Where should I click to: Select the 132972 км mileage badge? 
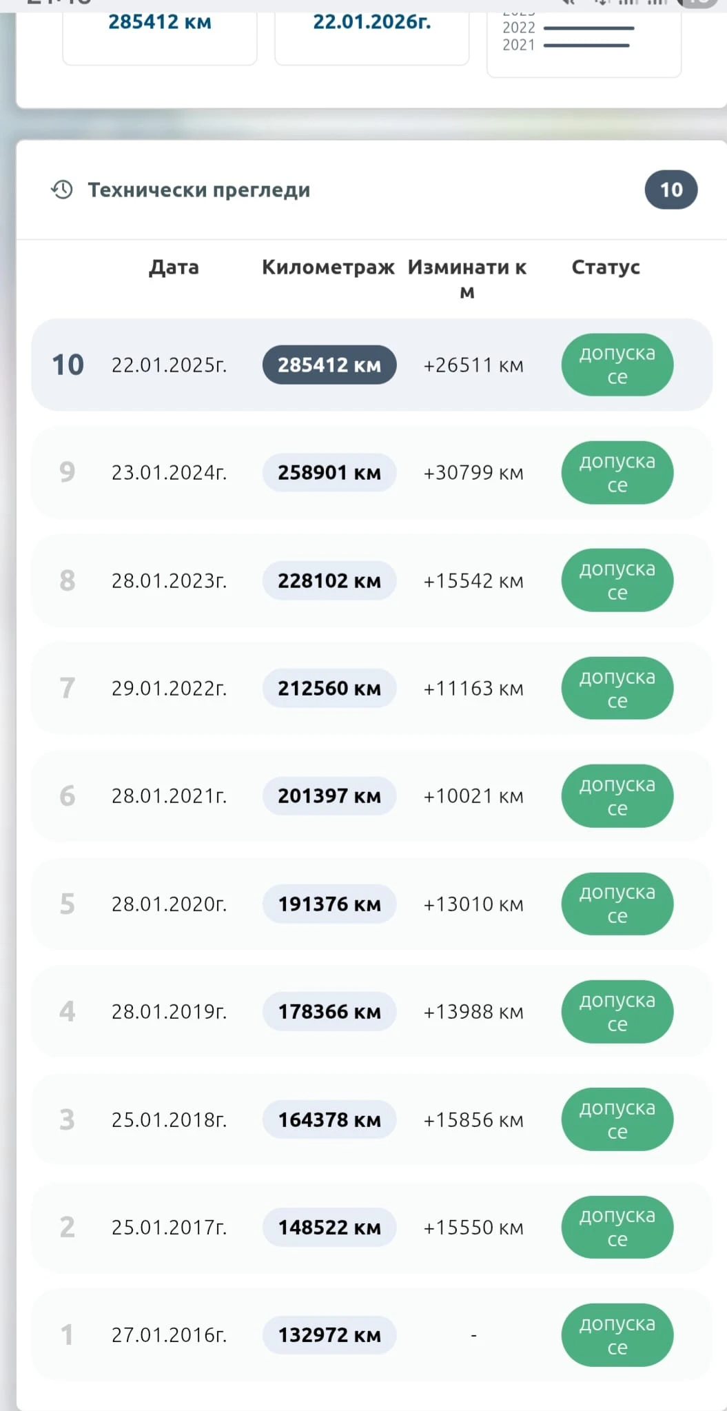point(329,1335)
